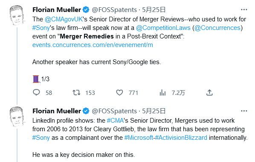Open #ActivisionBlizzard hashtag link
Screen dimensions: 255x162
[x=181, y=138]
